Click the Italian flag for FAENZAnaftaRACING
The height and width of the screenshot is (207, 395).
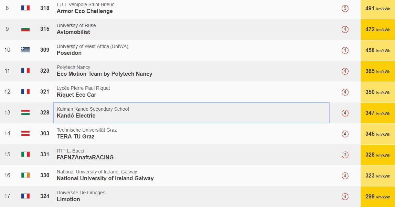[25, 154]
